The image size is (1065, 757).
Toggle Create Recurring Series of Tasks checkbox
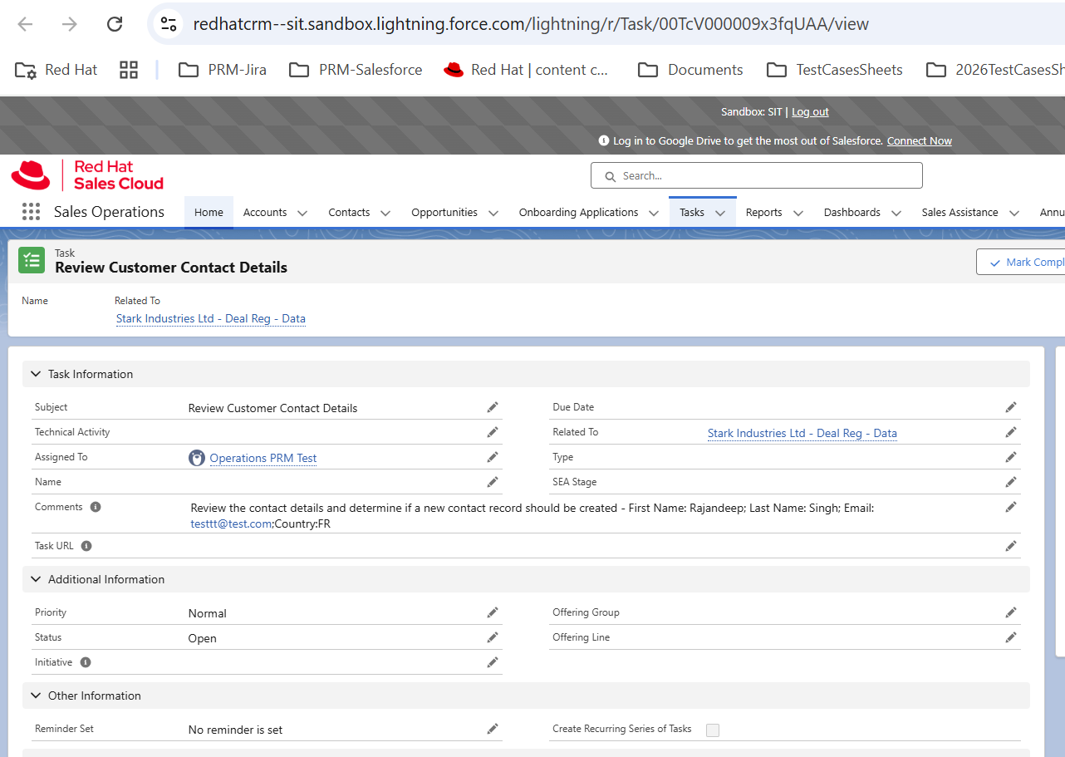point(713,730)
